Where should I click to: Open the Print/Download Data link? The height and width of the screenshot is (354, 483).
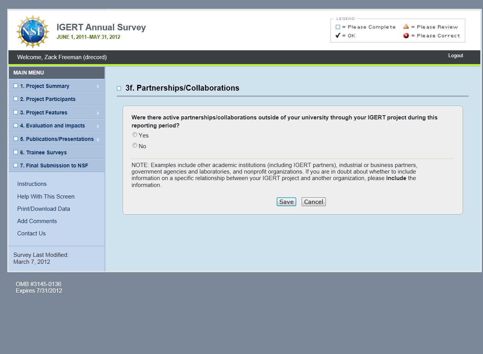[43, 209]
